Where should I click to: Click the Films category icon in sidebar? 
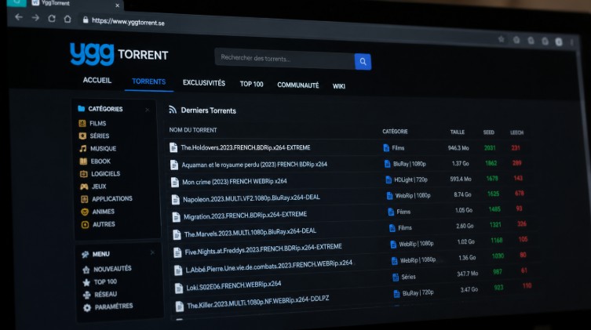click(82, 123)
